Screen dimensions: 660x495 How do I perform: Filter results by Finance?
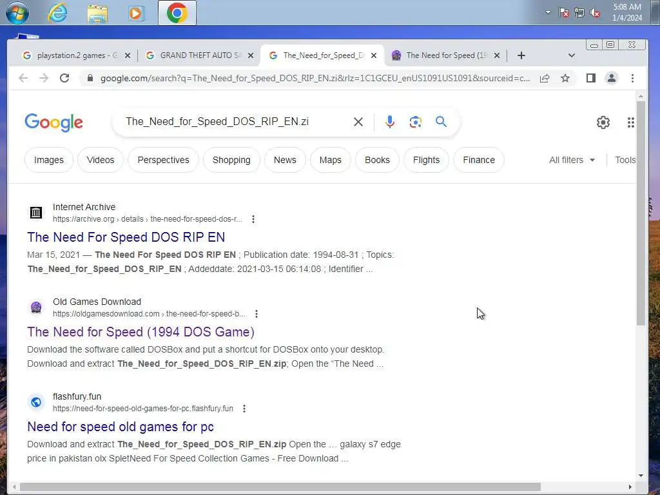479,160
